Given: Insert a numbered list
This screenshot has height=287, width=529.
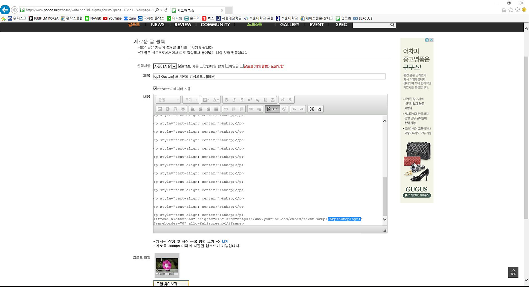Looking at the screenshot, I should 234,109.
